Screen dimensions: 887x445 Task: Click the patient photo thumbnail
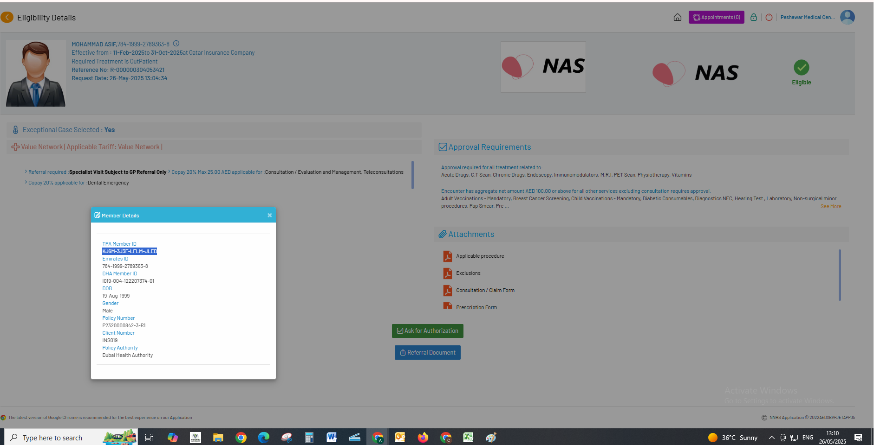(36, 73)
